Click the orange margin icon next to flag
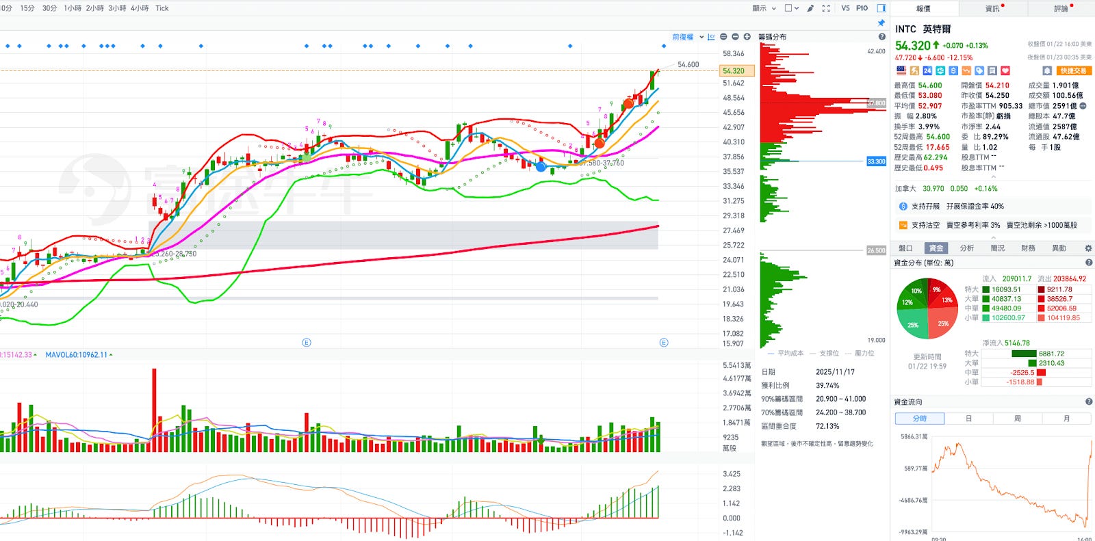 click(914, 70)
